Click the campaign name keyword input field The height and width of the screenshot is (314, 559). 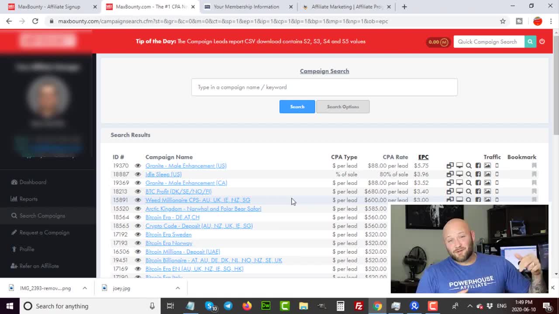click(x=324, y=87)
